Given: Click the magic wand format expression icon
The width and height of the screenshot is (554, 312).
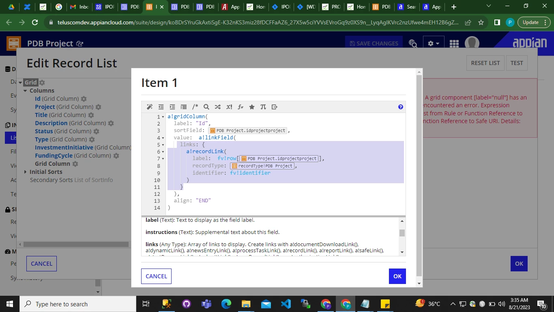Looking at the screenshot, I should 149,107.
